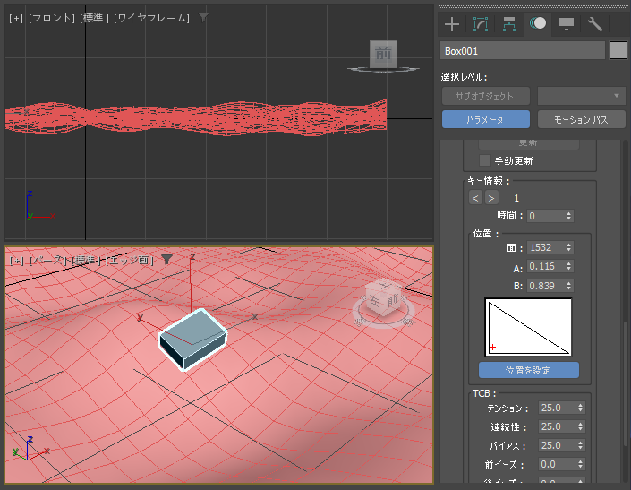Click the 位置を設定 button
Screen dimensions: 631x490
point(528,370)
